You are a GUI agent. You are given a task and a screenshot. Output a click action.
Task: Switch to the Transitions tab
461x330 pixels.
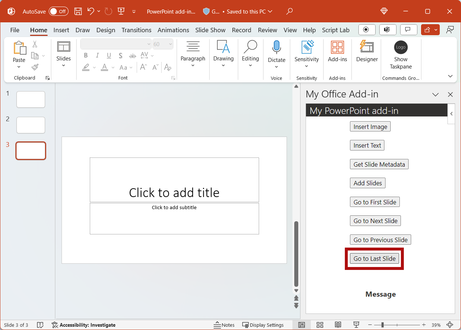pyautogui.click(x=136, y=30)
